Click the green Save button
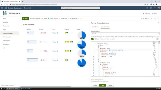The width and height of the screenshot is (161, 90). [x=103, y=85]
